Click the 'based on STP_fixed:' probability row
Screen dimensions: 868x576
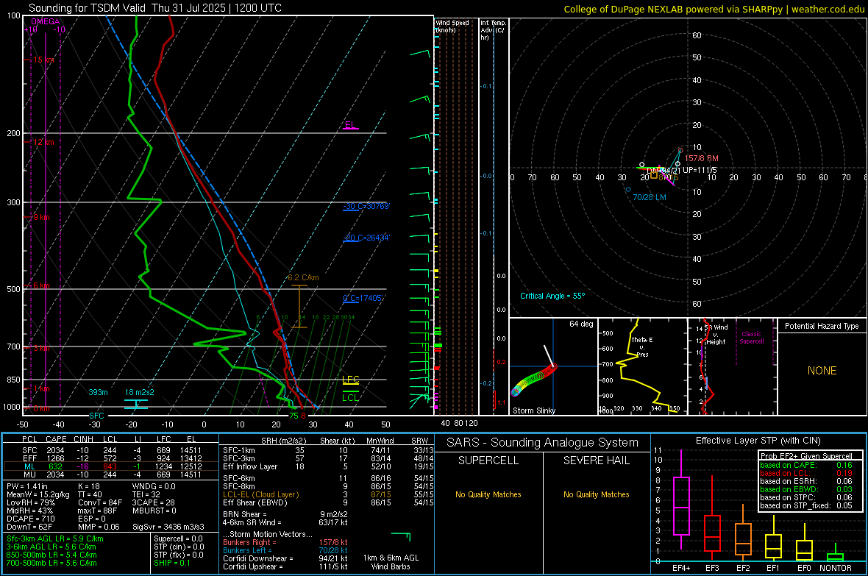point(806,505)
